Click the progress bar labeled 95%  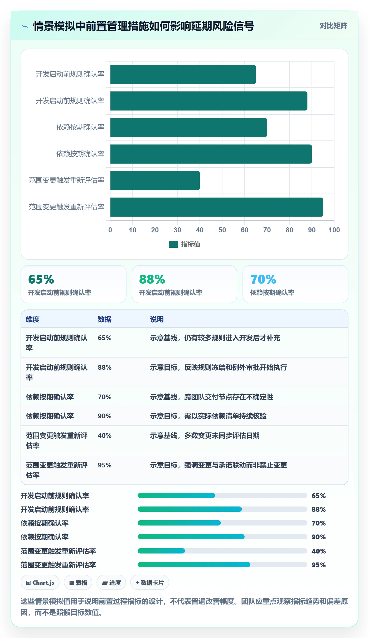tap(222, 565)
